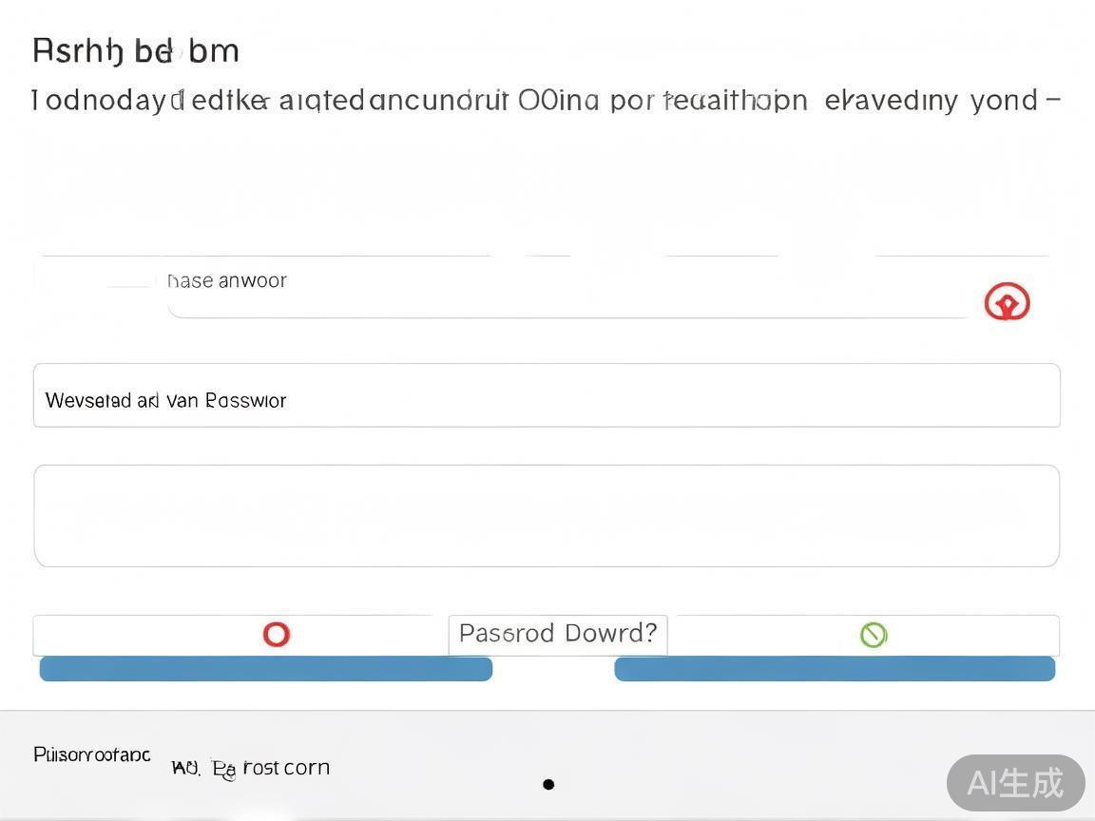
Task: Click the "Wevsetad ad van Rasswior" field
Action: click(547, 395)
